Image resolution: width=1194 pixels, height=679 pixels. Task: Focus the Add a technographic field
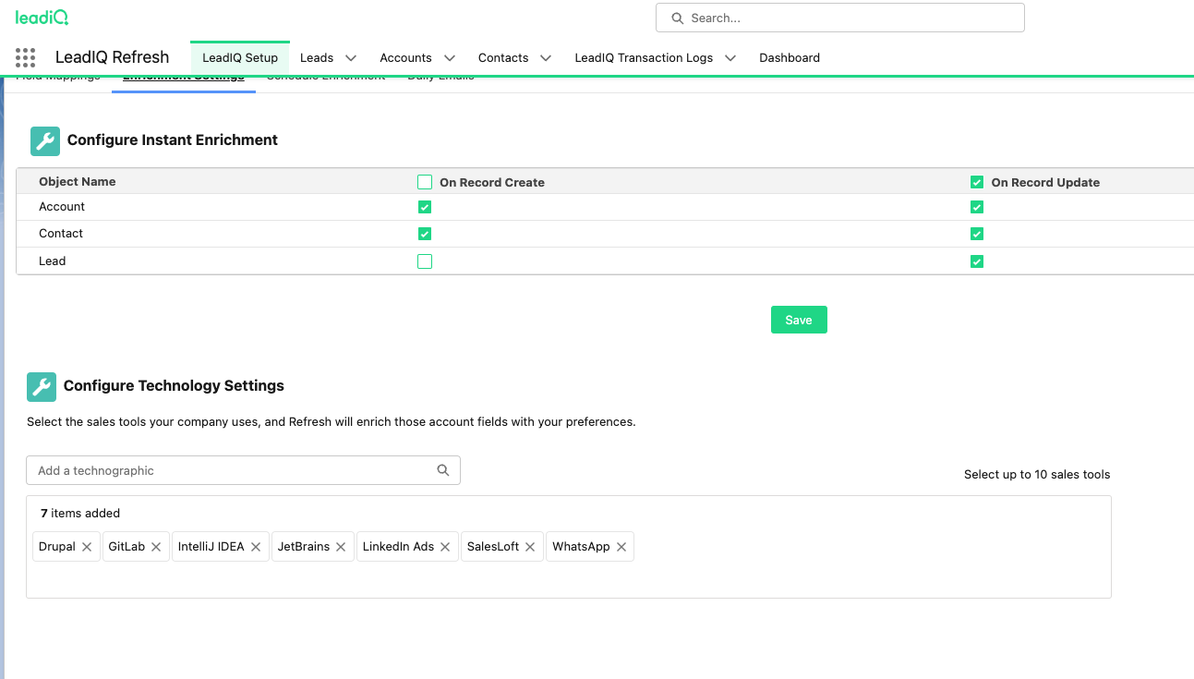coord(231,470)
